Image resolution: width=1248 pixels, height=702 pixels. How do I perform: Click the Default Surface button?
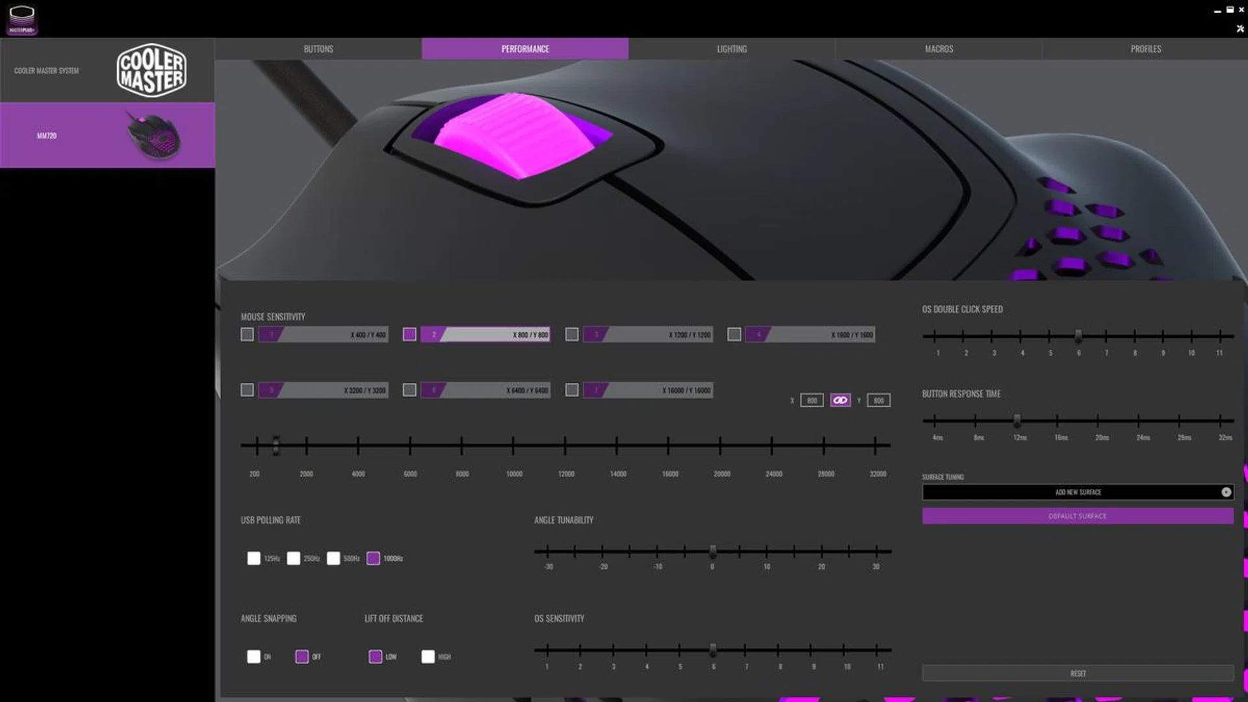pos(1077,516)
